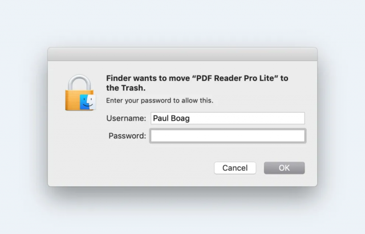The width and height of the screenshot is (365, 234).
Task: Click the "Password:" label
Action: [x=127, y=136]
